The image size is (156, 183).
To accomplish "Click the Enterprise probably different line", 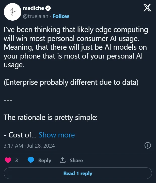I will point(71,83).
